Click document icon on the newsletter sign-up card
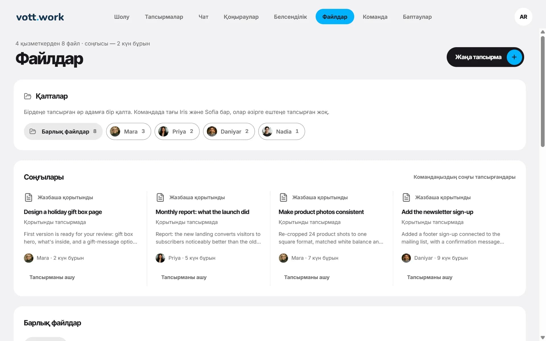This screenshot has width=546, height=341. 406,197
